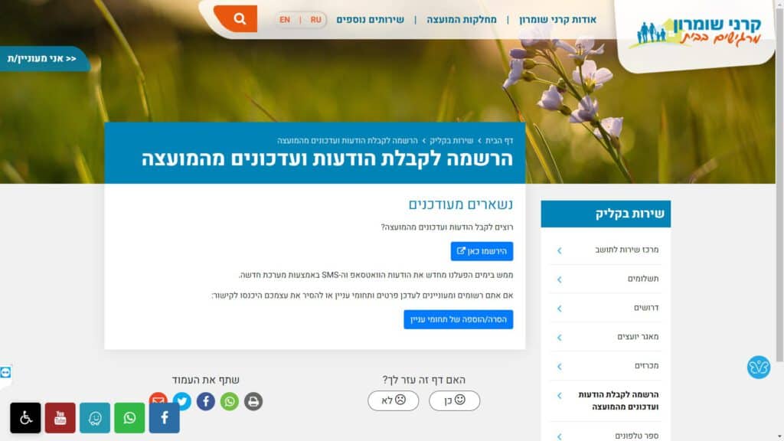Click the הירשמו כאן button
The height and width of the screenshot is (441, 784).
click(482, 251)
